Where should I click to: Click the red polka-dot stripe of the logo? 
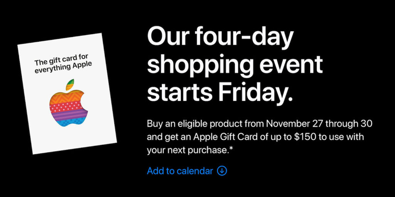(x=68, y=107)
